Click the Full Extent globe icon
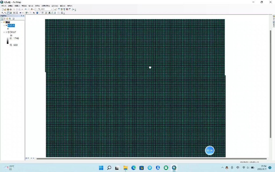Screen dimensions: 275x172 point(11,12)
